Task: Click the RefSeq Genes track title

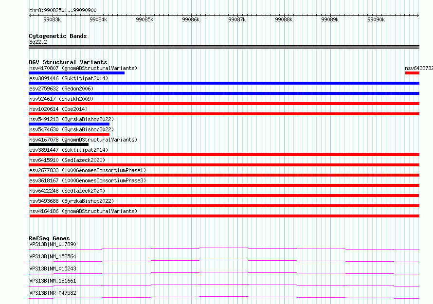Action: 49,238
